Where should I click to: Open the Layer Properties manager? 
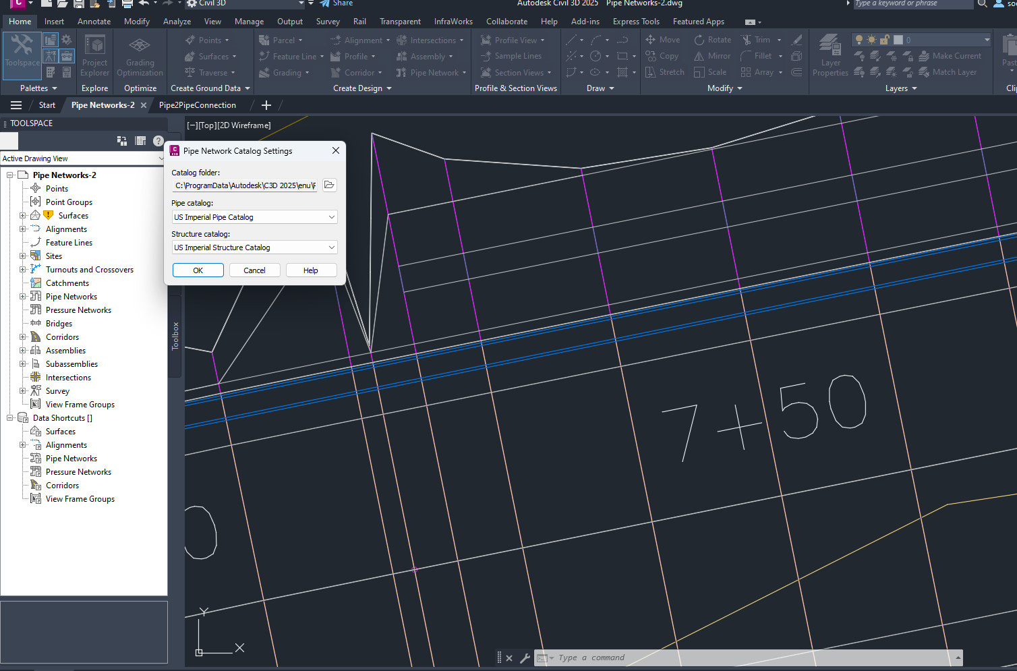coord(830,55)
